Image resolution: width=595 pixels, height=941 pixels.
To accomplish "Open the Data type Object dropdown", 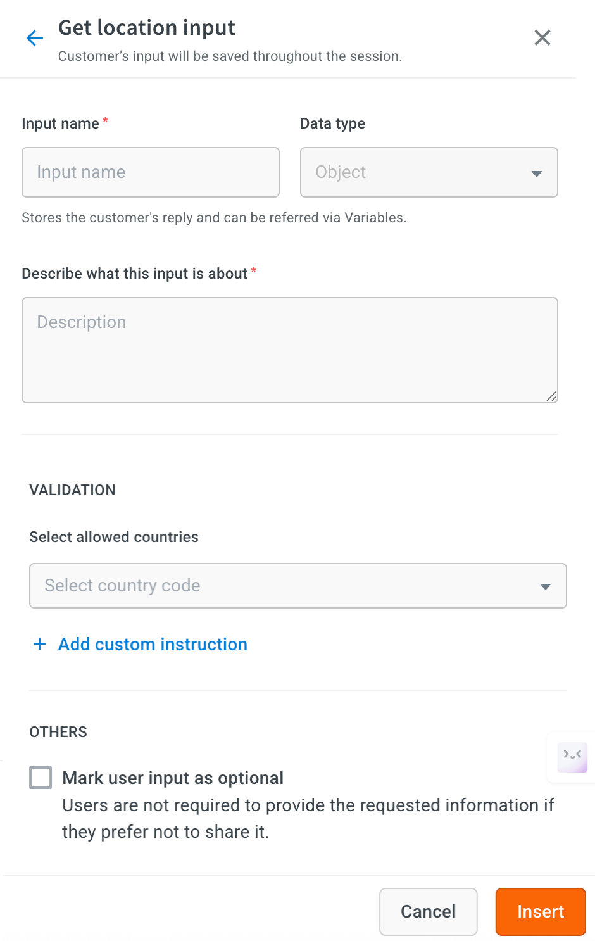I will tap(418, 172).
